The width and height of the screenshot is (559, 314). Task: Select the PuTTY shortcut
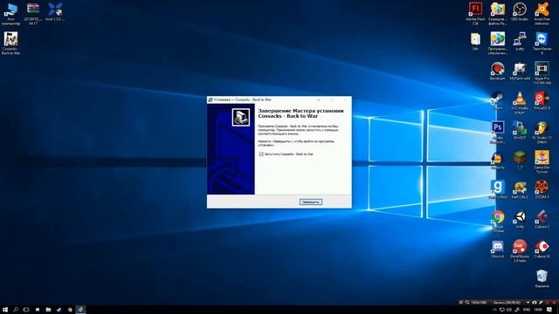tap(520, 41)
